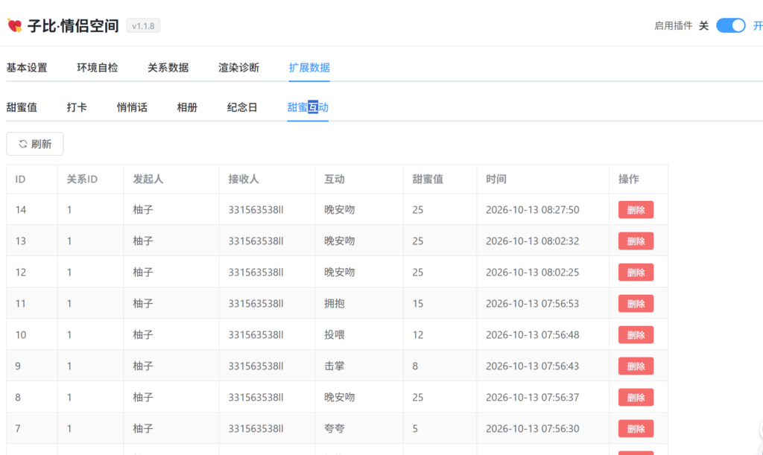
Task: Select the 纪念日 sub-tab
Action: pos(242,107)
